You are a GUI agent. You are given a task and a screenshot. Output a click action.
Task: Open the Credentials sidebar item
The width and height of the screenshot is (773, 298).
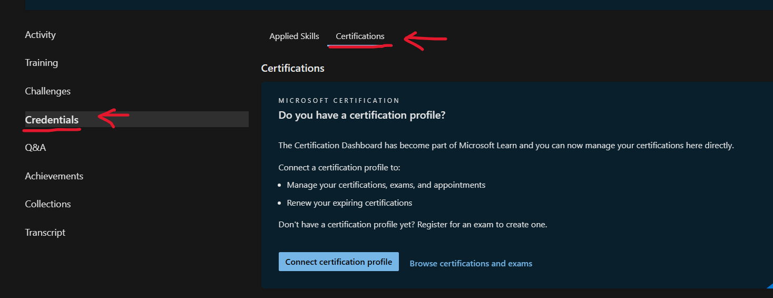(136, 119)
